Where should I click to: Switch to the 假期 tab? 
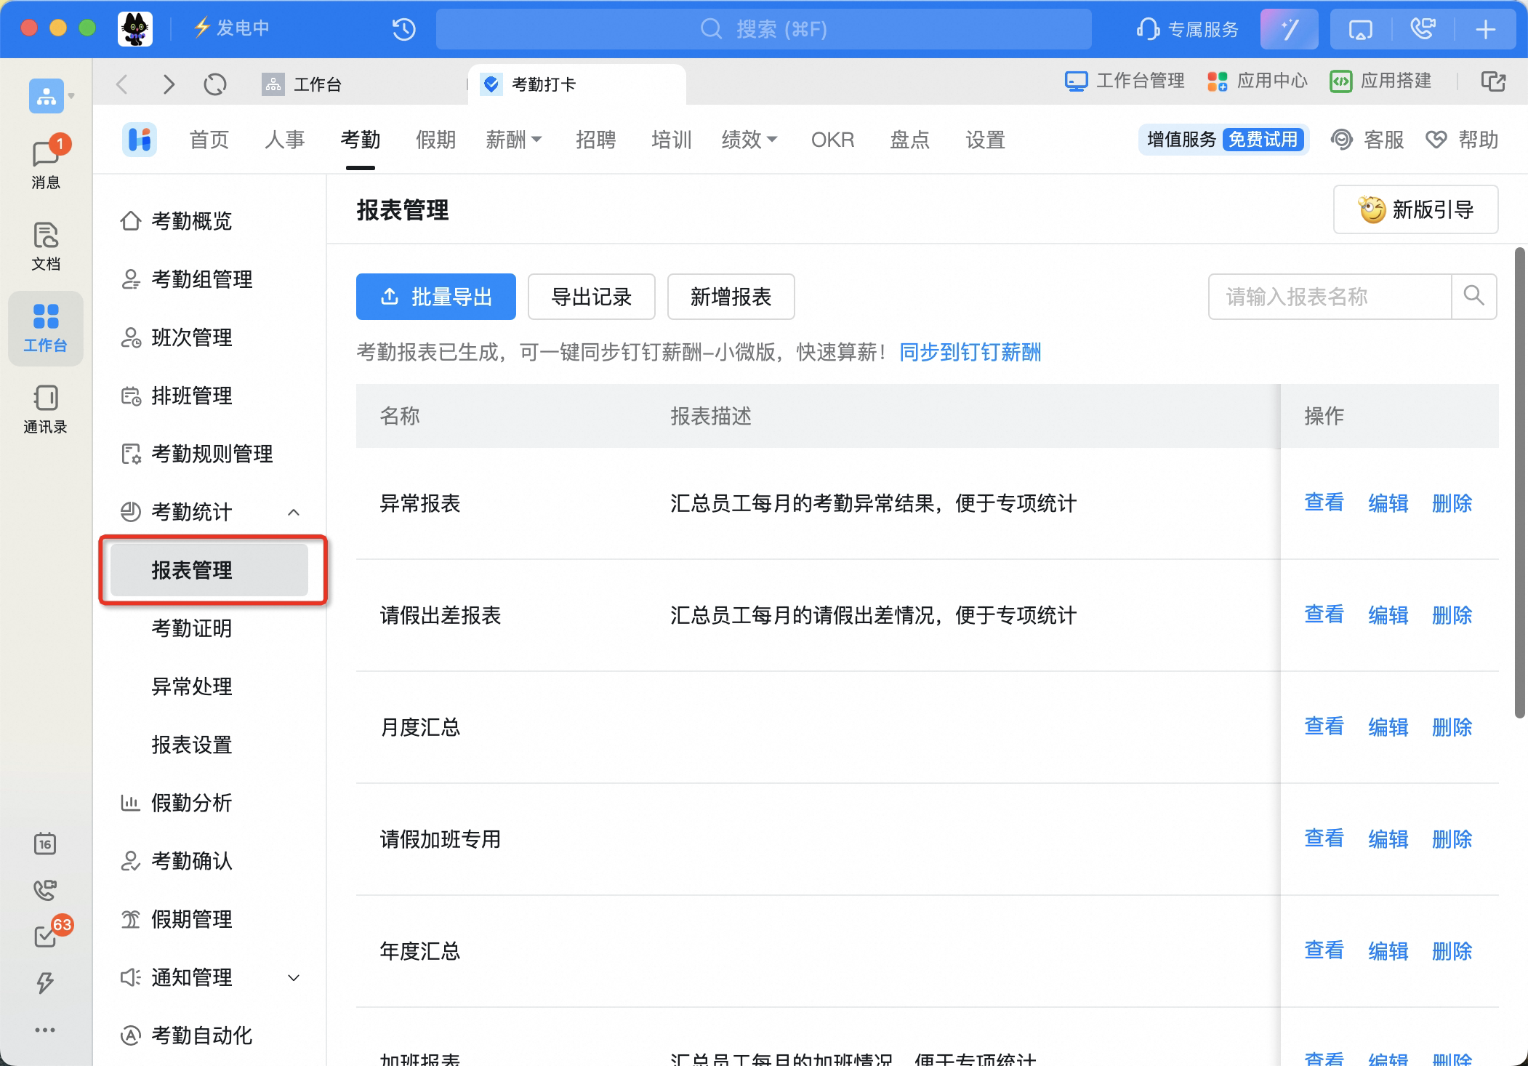coord(435,140)
